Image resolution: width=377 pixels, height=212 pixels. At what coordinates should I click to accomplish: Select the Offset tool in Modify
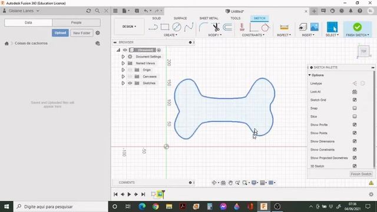pyautogui.click(x=227, y=27)
